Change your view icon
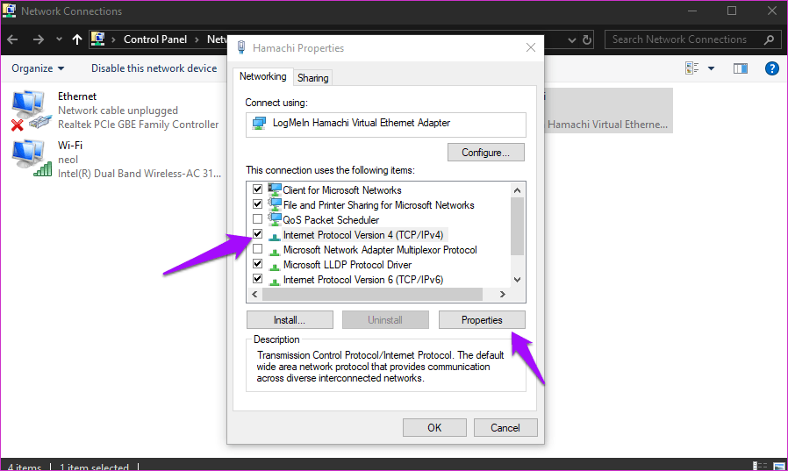The width and height of the screenshot is (788, 471). (x=692, y=68)
